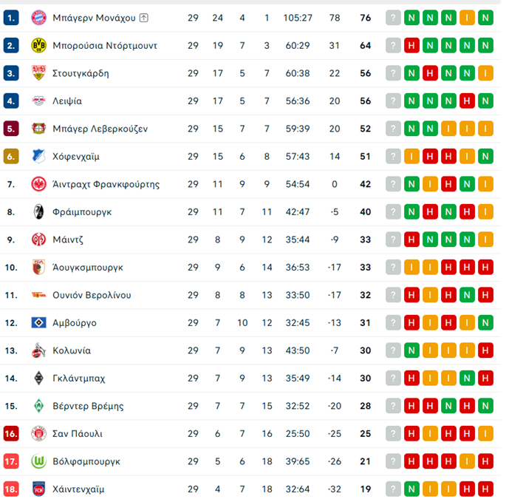Click the Wolfsburg green W logo

(x=38, y=461)
